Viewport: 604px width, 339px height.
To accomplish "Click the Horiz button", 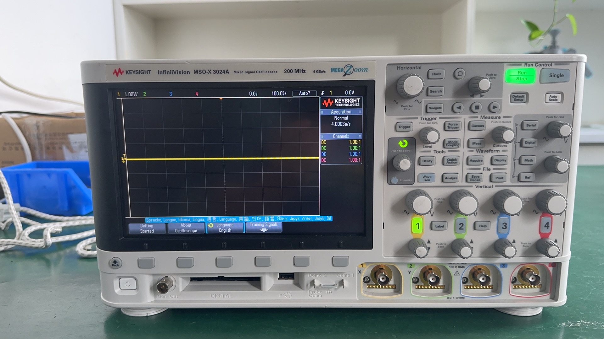I will [x=436, y=74].
